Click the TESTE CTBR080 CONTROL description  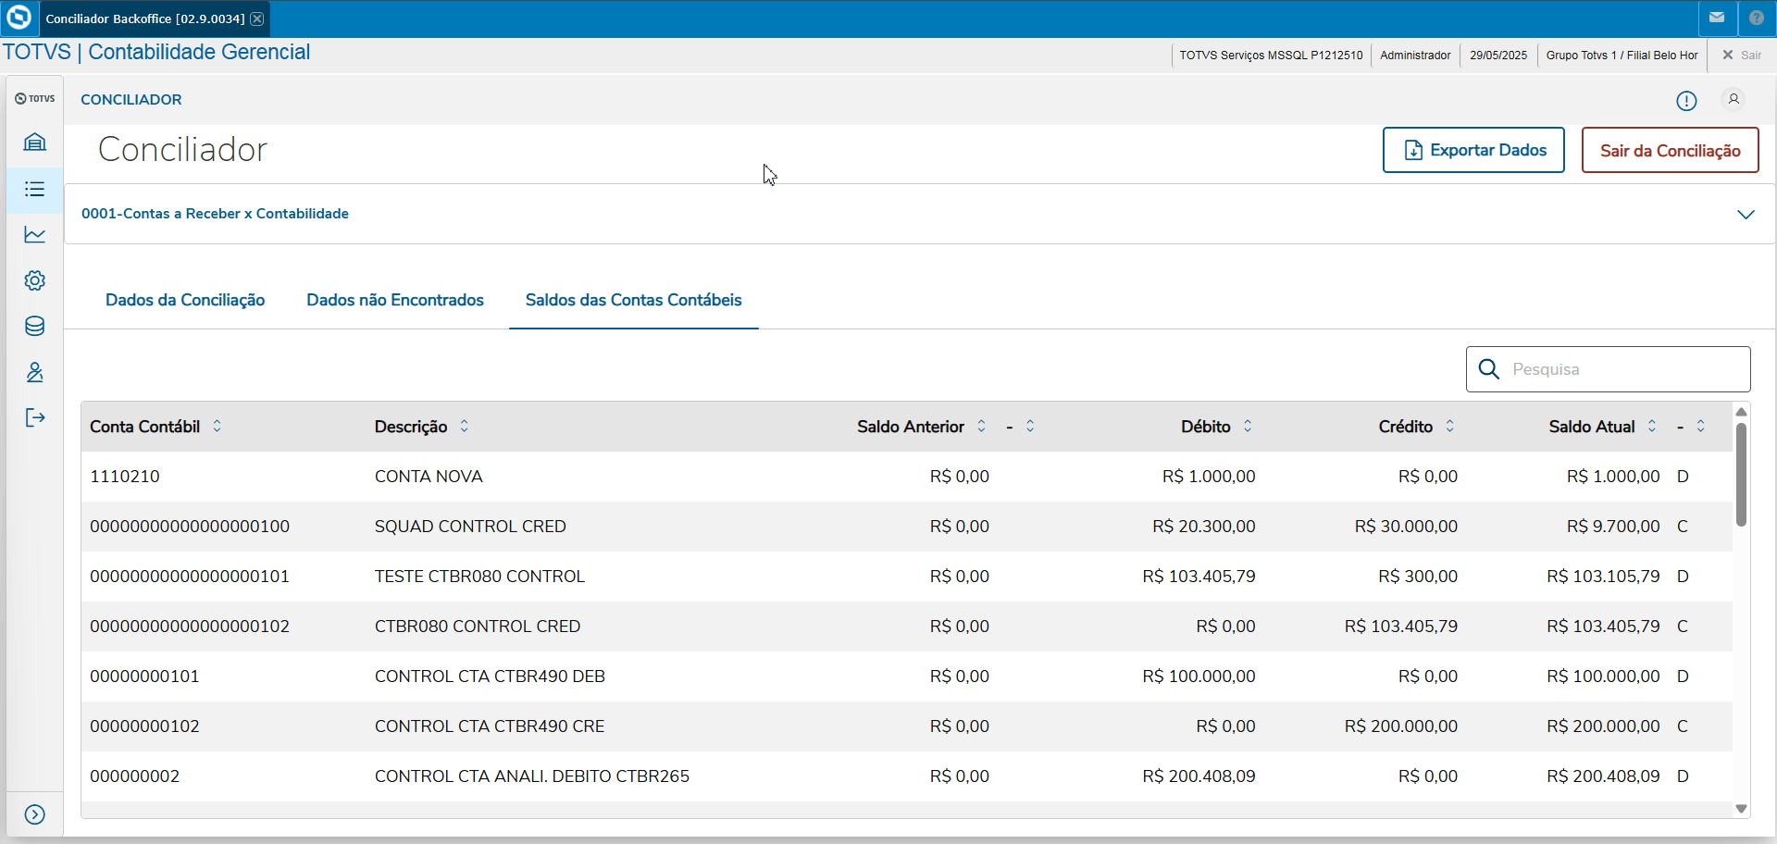pos(479,577)
